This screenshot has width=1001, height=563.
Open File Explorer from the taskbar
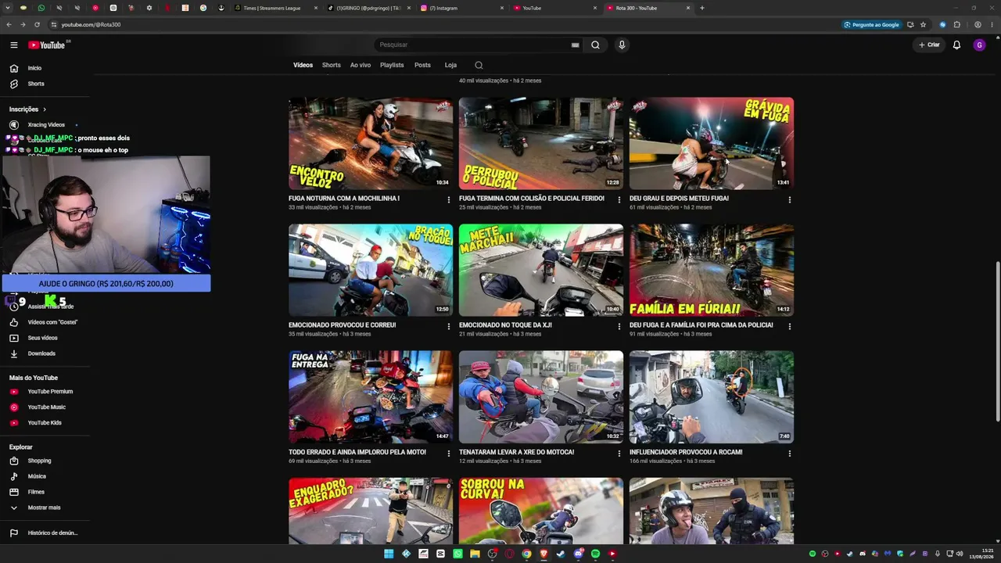click(x=475, y=554)
